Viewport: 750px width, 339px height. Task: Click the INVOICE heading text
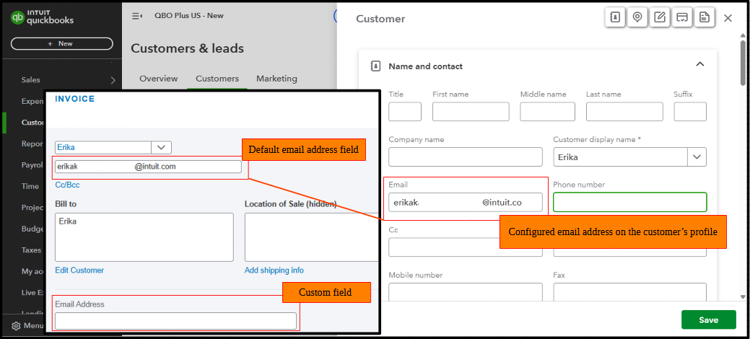[x=74, y=99]
